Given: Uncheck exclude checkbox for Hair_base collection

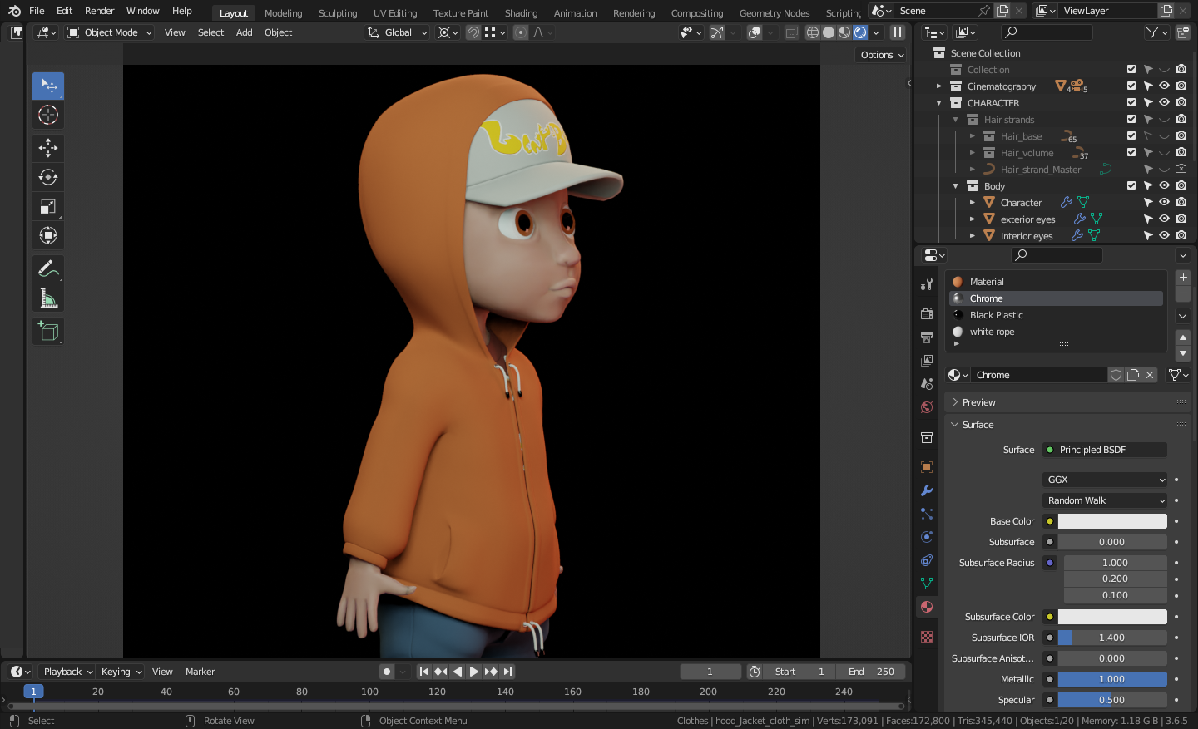Looking at the screenshot, I should coord(1131,135).
